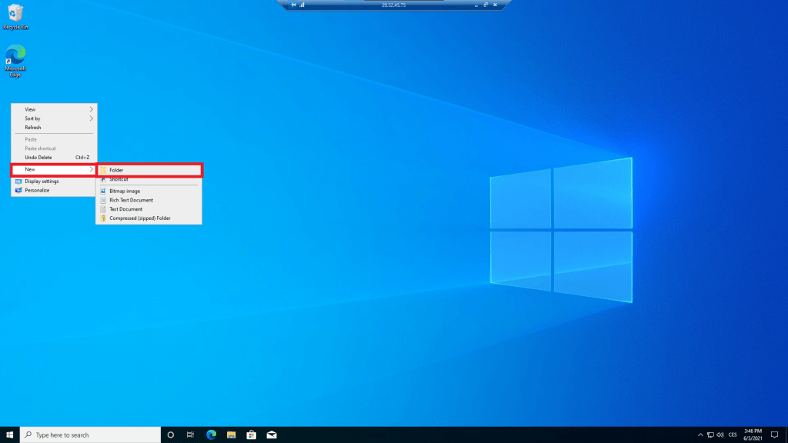Image resolution: width=788 pixels, height=443 pixels.
Task: Open File Explorer from the taskbar
Action: coord(231,435)
